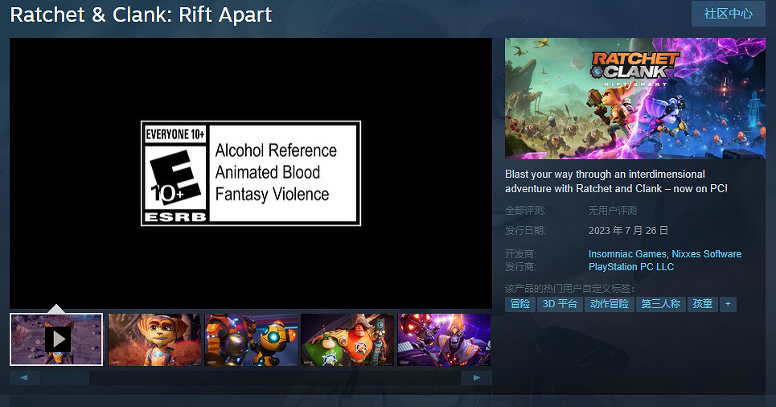This screenshot has width=776, height=407.
Task: Open developer Nixxes Software link
Action: click(x=706, y=254)
